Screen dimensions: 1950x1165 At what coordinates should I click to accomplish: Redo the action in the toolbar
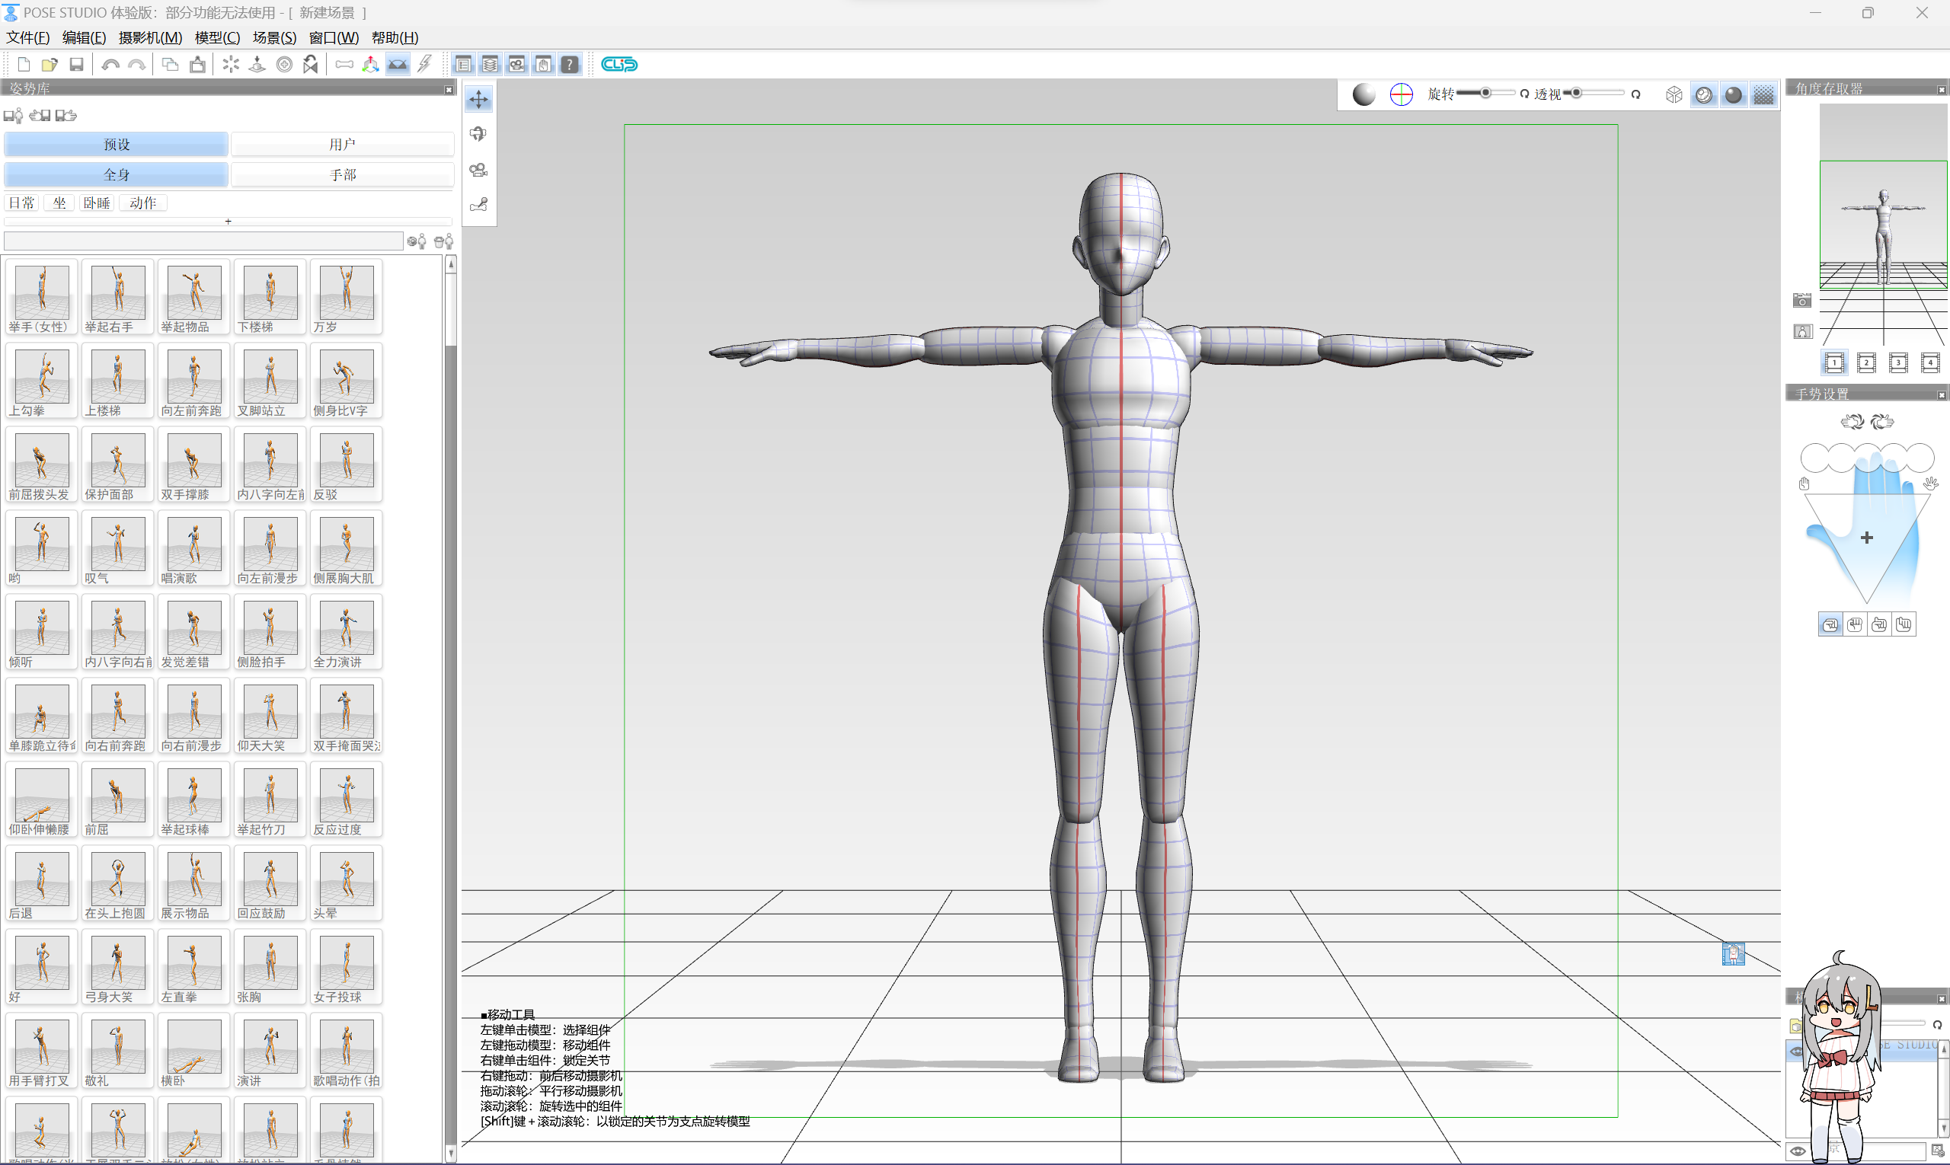(x=136, y=65)
